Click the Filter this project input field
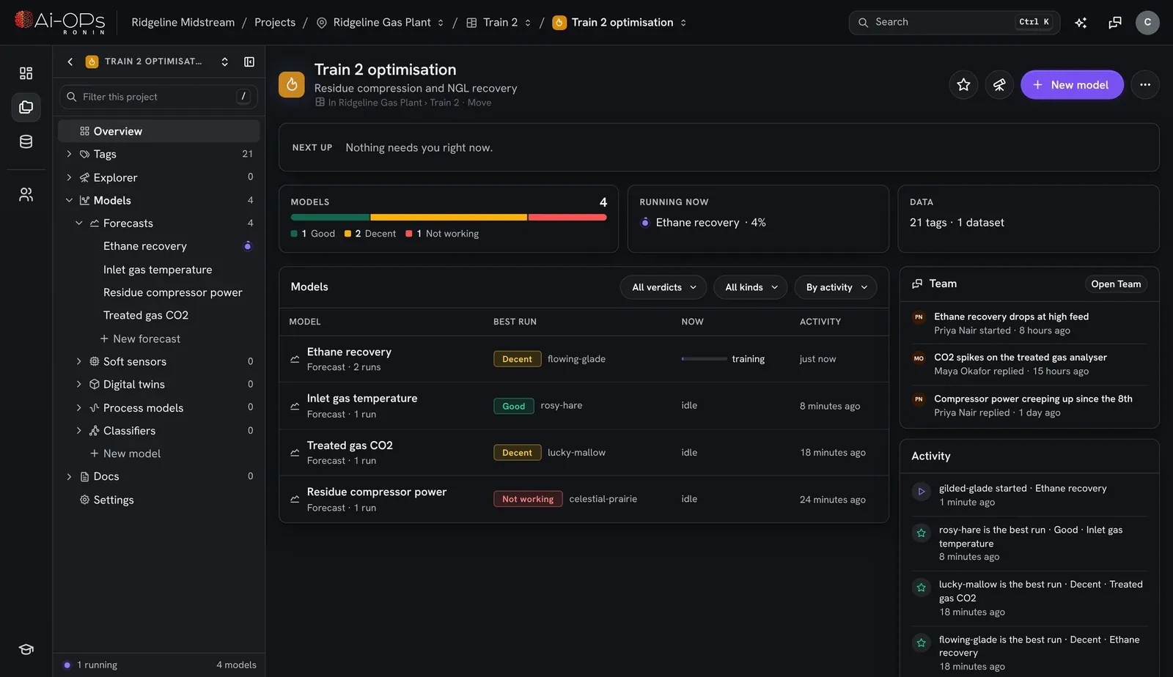This screenshot has height=677, width=1173. [x=159, y=97]
